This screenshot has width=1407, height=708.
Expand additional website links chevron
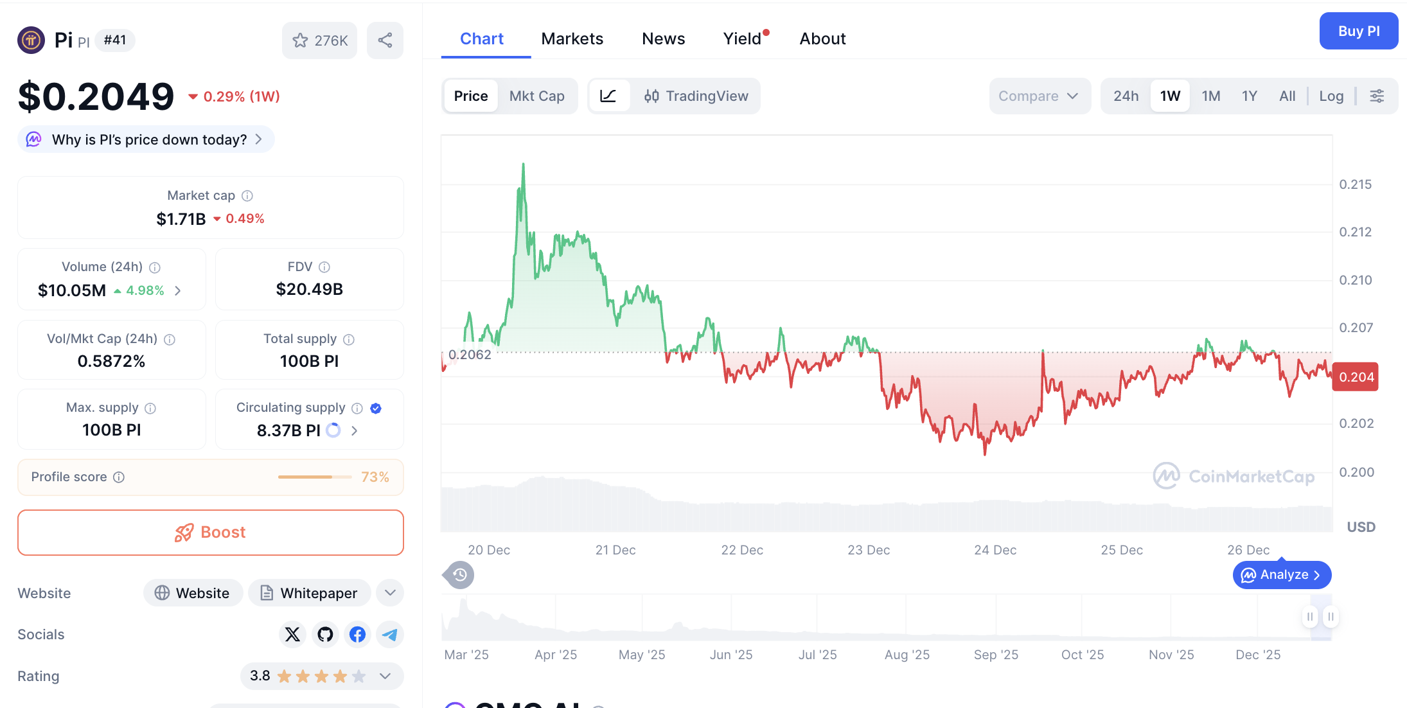pos(389,592)
